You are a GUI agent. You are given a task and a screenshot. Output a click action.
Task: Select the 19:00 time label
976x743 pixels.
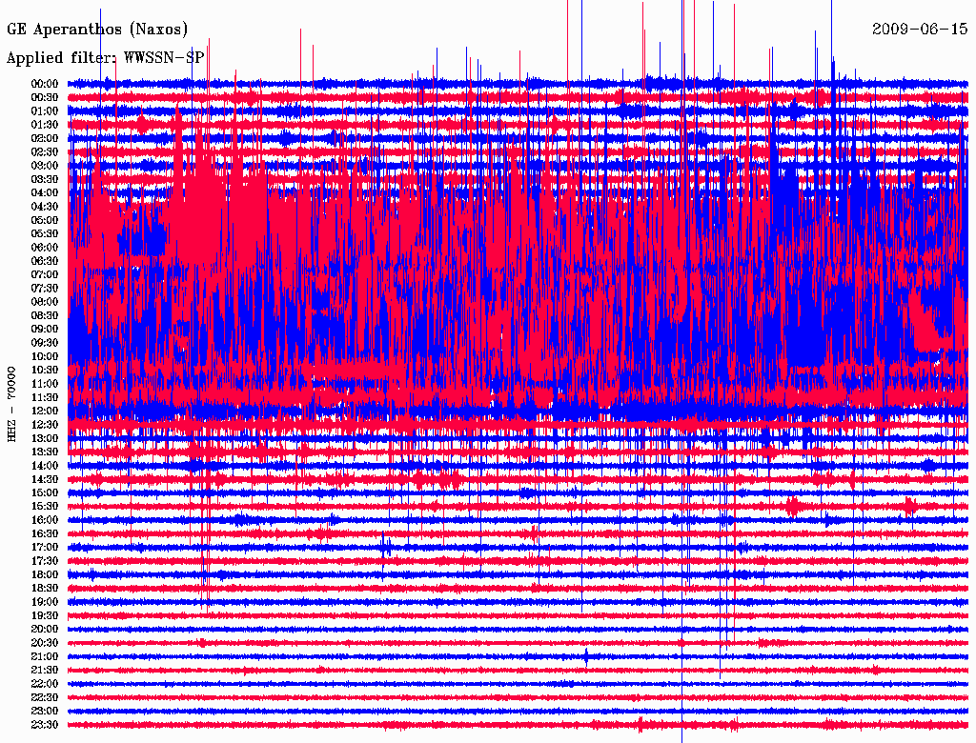point(45,602)
